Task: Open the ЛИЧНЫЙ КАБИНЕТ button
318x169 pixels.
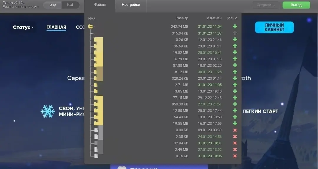Action: tap(274, 27)
